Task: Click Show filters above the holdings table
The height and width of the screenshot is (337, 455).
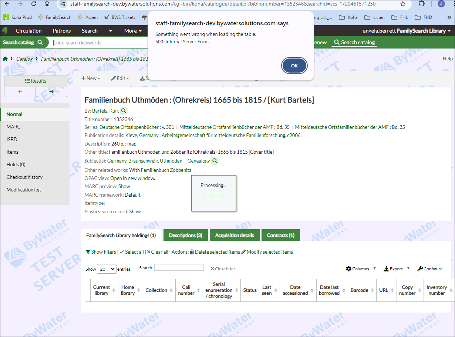Action: pos(101,252)
